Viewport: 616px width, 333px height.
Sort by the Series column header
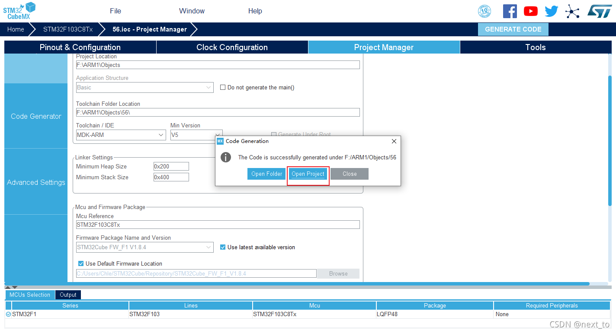tap(70, 305)
